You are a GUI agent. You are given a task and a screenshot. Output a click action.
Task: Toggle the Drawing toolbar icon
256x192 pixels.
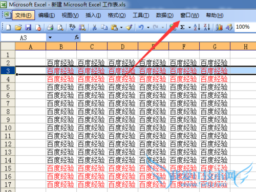pyautogui.click(x=229, y=27)
